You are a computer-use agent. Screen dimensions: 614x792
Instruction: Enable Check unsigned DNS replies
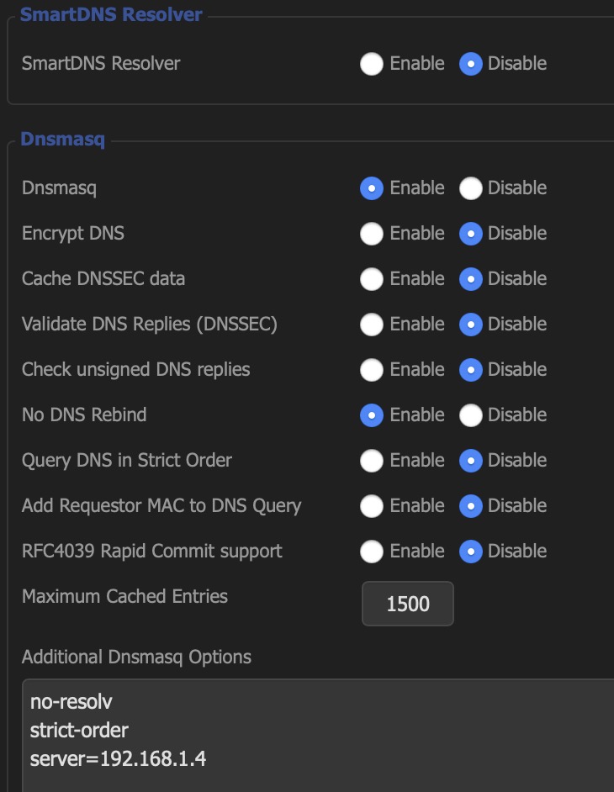pyautogui.click(x=372, y=370)
